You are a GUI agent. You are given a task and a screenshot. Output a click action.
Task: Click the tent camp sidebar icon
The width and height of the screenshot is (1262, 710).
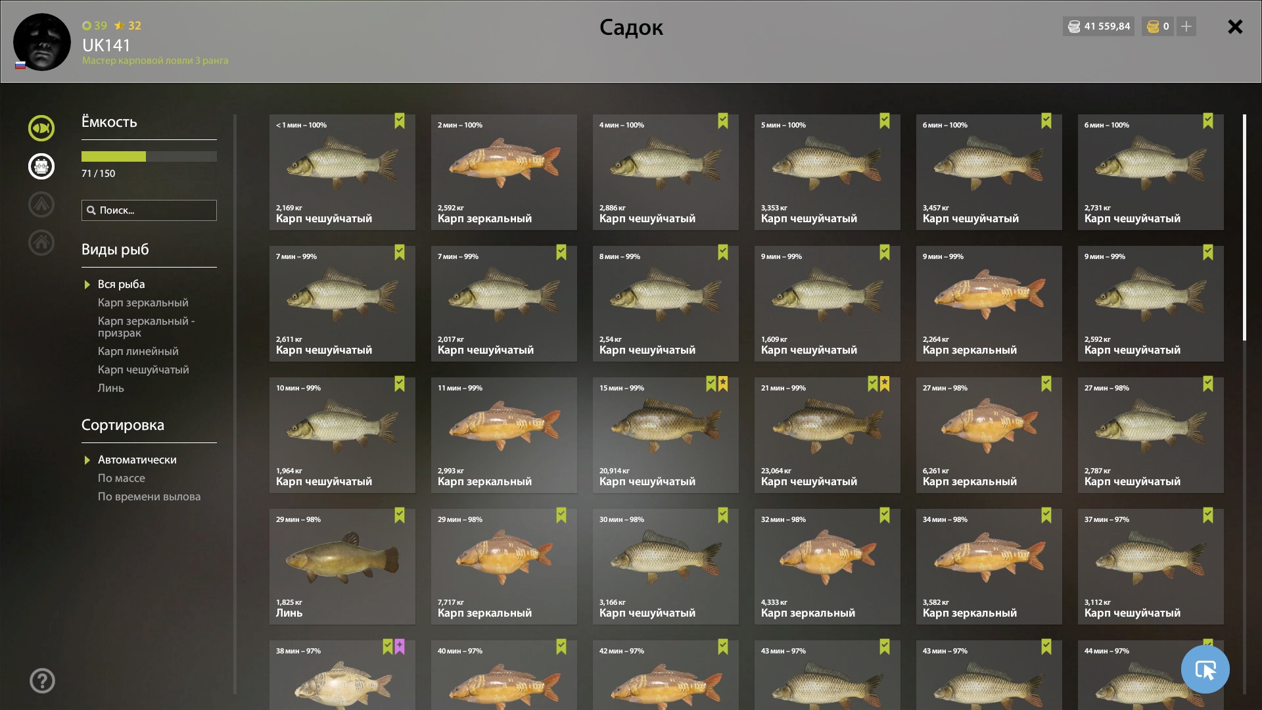pyautogui.click(x=41, y=204)
